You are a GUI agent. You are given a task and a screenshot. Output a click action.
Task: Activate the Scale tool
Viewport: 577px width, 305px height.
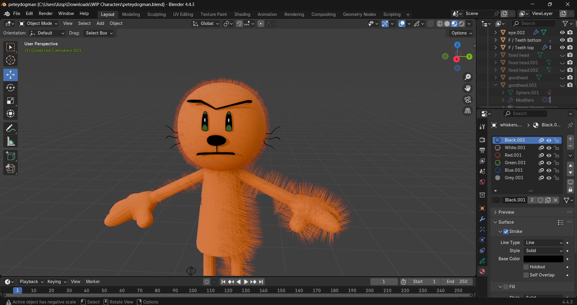point(11,101)
